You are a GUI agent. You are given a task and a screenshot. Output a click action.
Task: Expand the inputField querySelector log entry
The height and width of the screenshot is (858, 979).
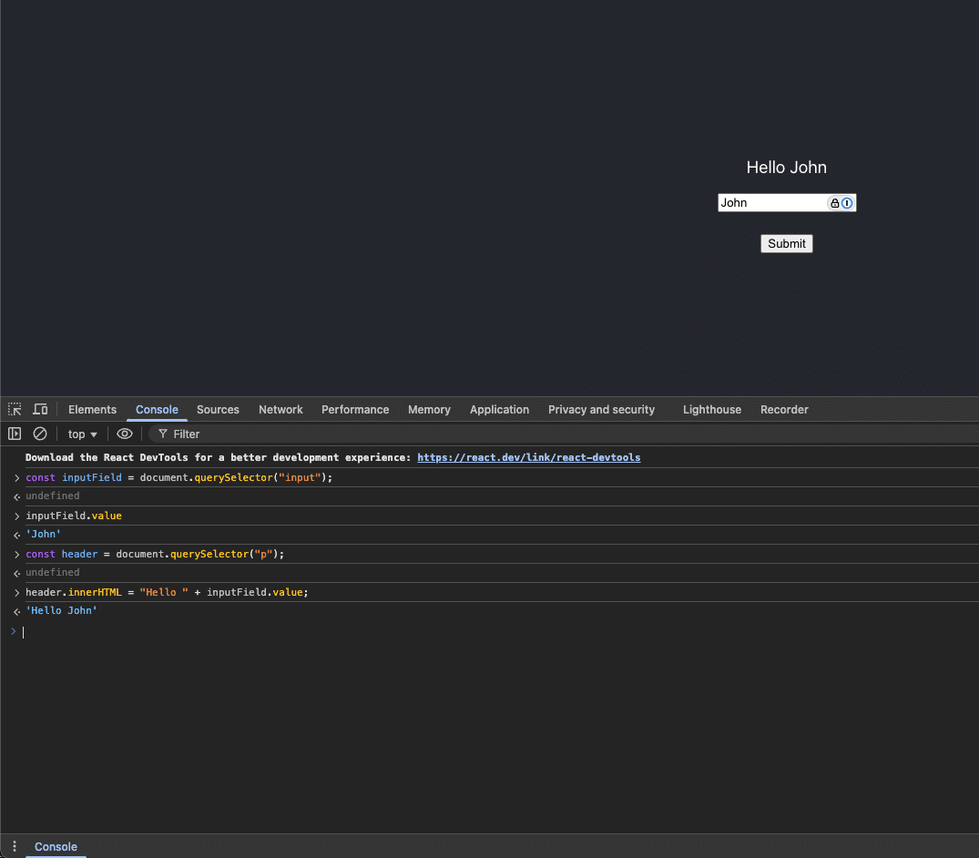(x=16, y=477)
